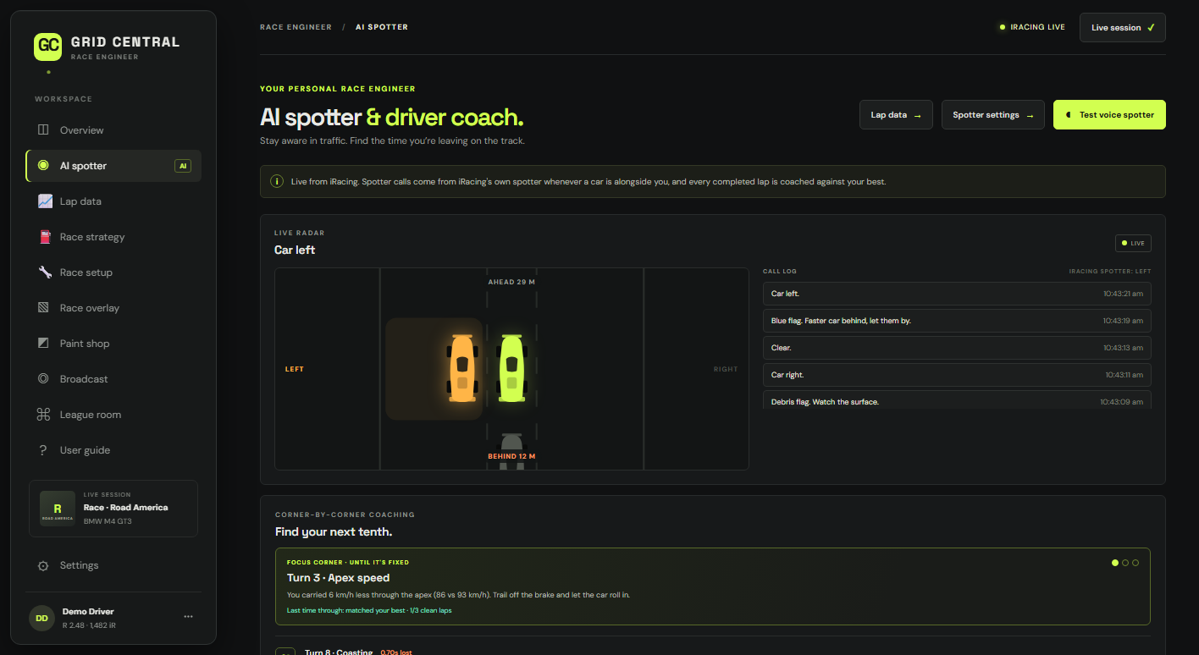Click the Race setup wrench icon
This screenshot has width=1199, height=655.
pos(45,272)
